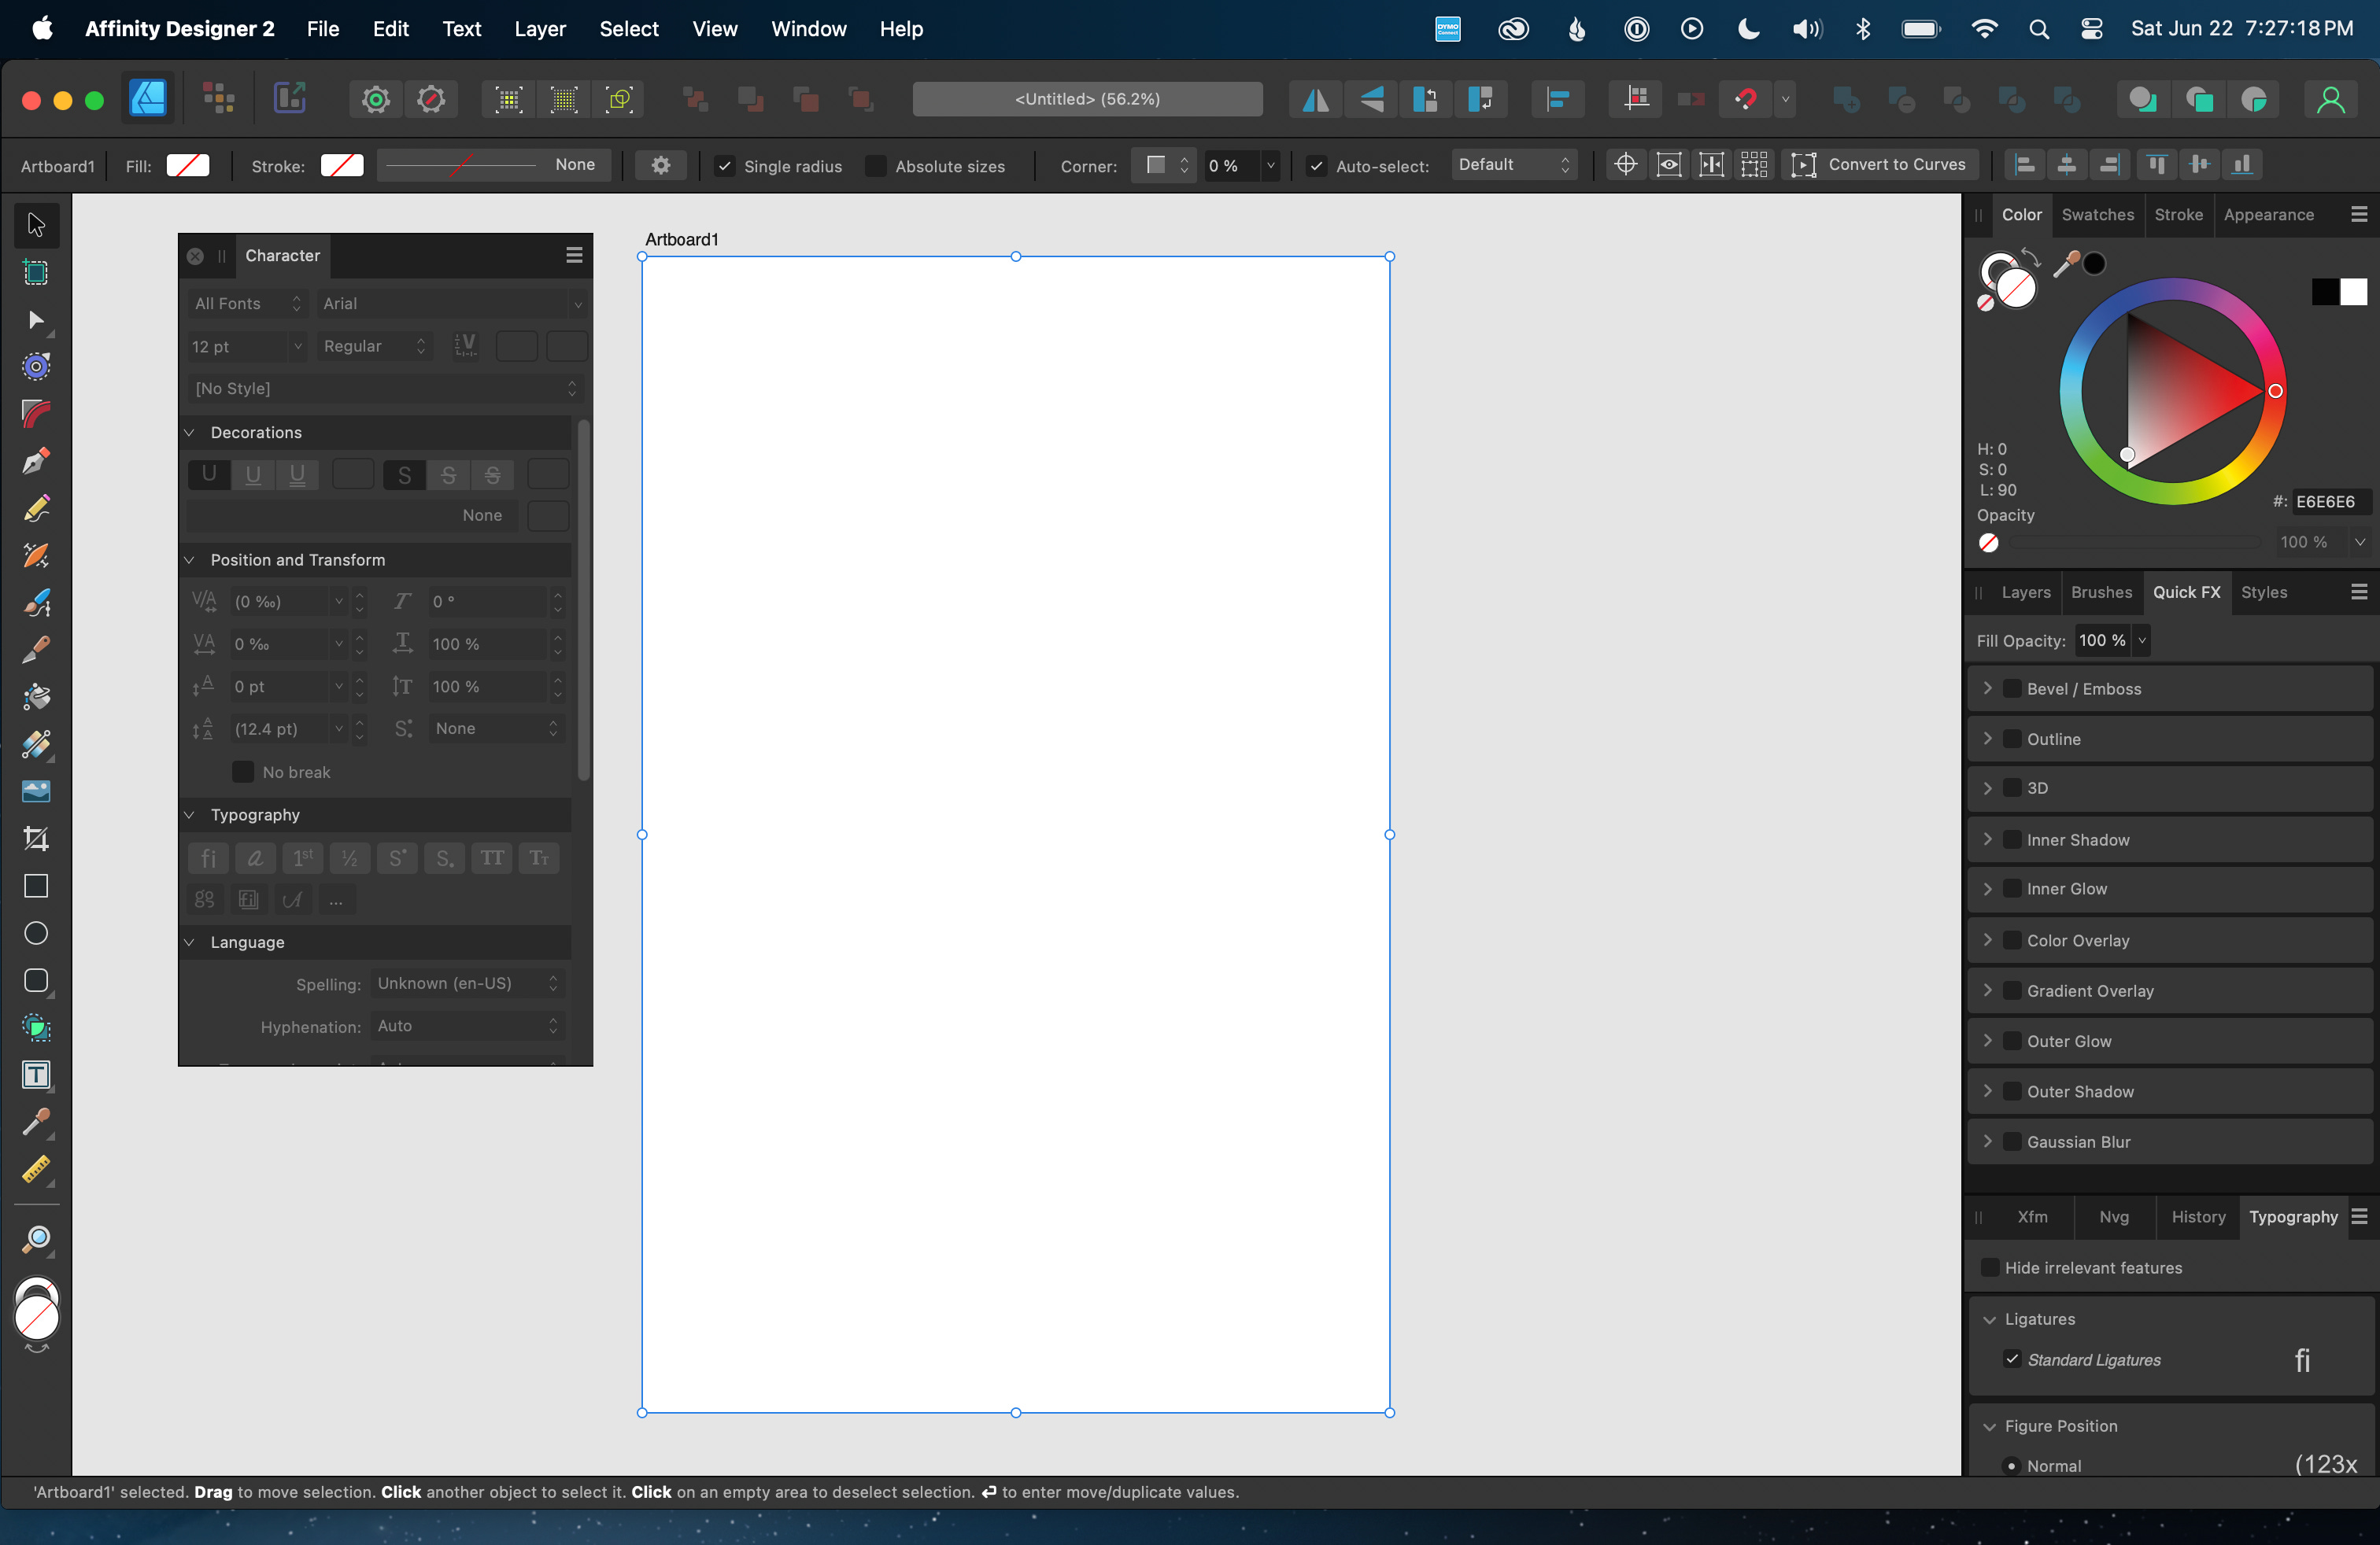Click the Flip Horizontal toolbar icon
This screenshot has width=2380, height=1545.
click(x=1315, y=99)
